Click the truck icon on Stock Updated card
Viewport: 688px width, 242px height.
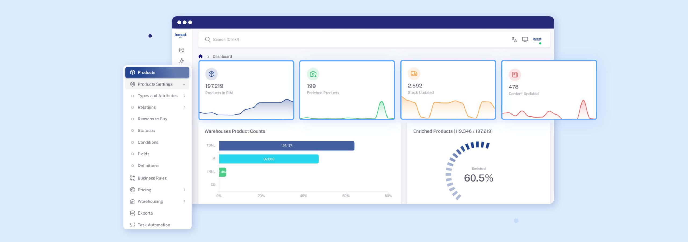click(414, 74)
